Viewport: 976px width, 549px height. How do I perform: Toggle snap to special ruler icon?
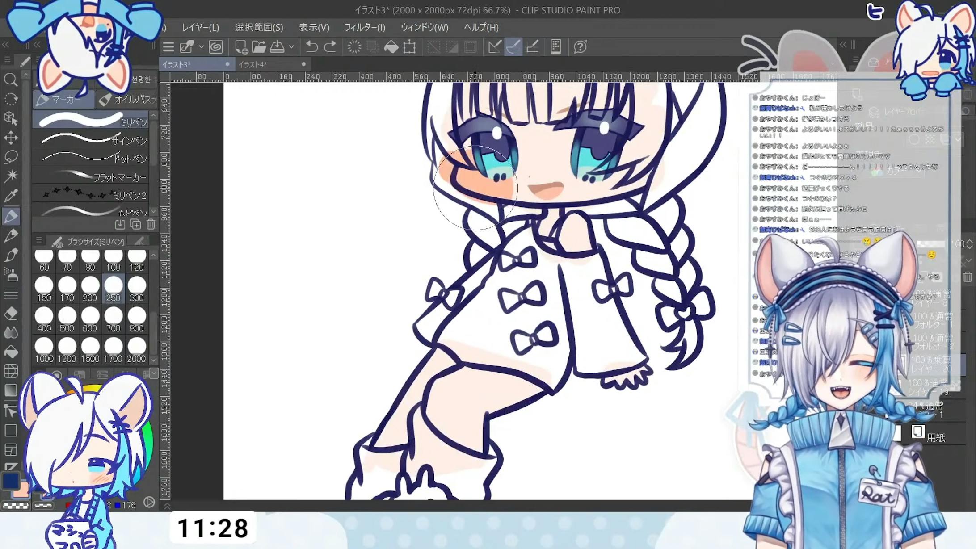tap(513, 47)
